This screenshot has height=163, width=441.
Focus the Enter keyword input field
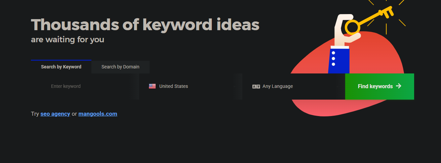[x=84, y=86]
